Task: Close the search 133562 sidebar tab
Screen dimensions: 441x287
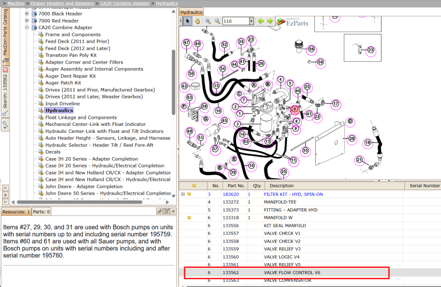Action: 5,70
